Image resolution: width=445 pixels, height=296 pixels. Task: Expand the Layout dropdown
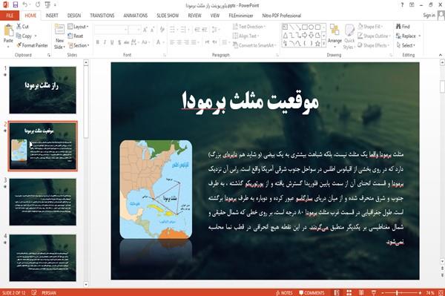tap(78, 27)
